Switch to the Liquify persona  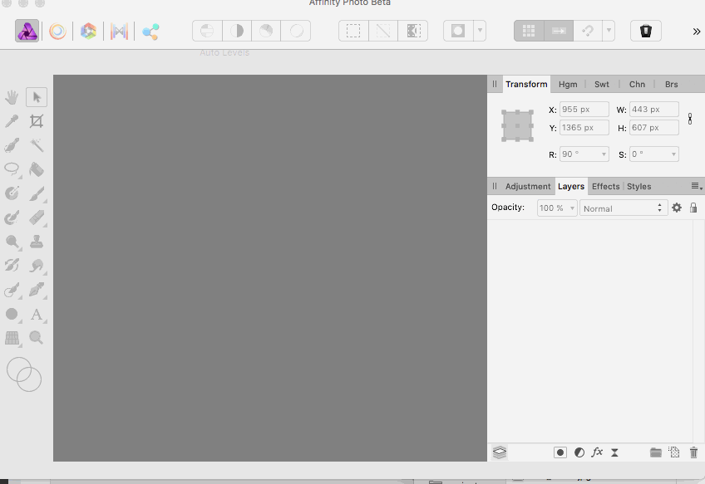pos(57,31)
